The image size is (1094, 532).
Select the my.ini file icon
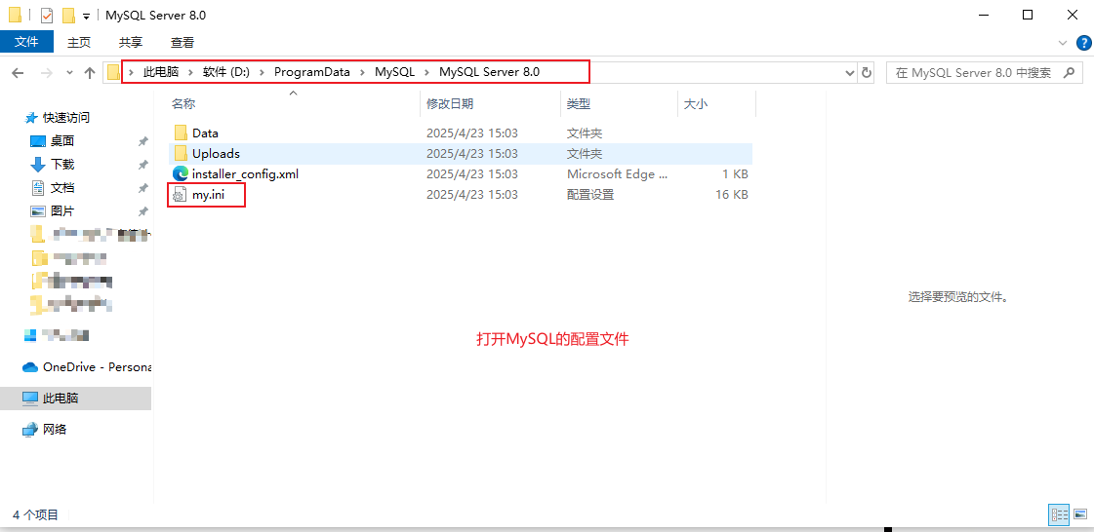[x=180, y=195]
